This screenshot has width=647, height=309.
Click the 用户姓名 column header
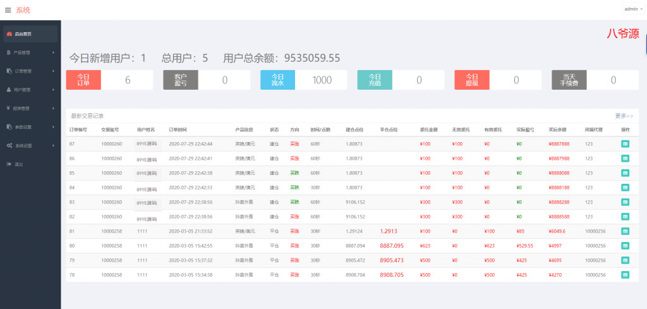coord(146,130)
